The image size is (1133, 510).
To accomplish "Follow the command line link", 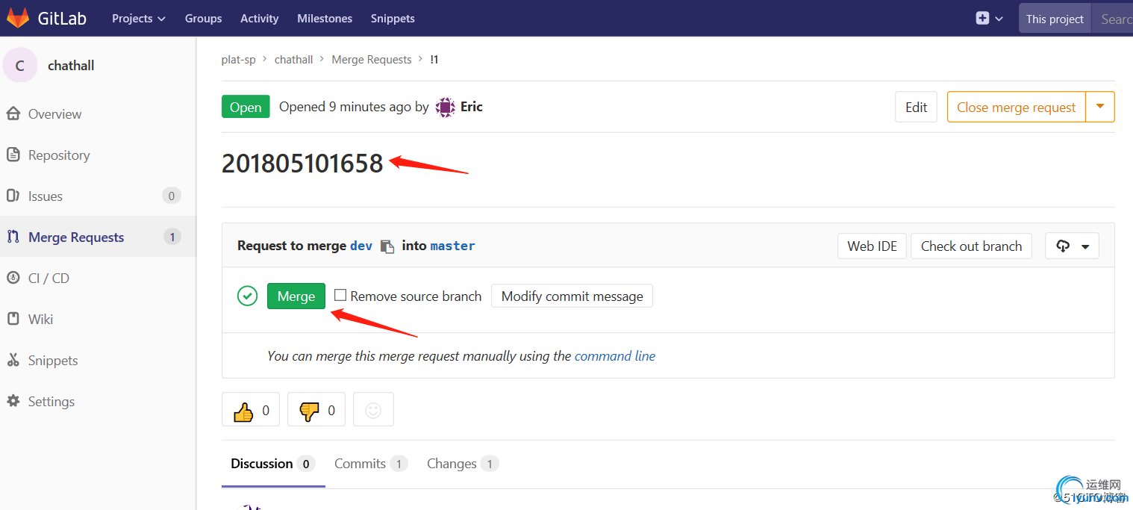I will coord(615,356).
